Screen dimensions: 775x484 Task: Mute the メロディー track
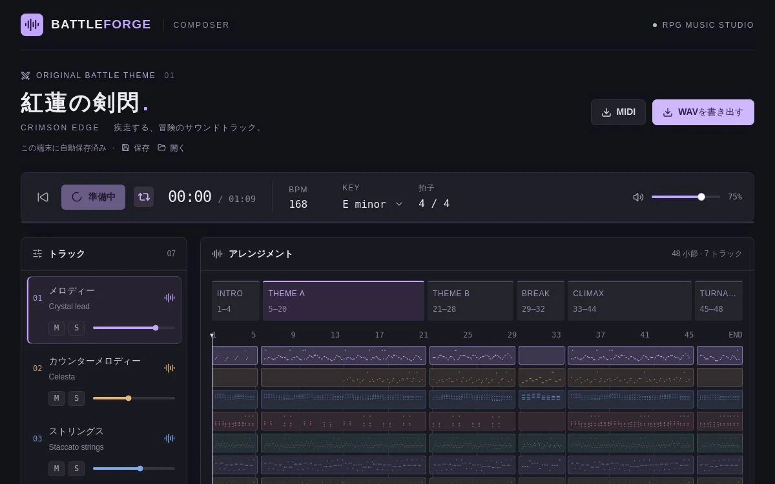point(56,328)
